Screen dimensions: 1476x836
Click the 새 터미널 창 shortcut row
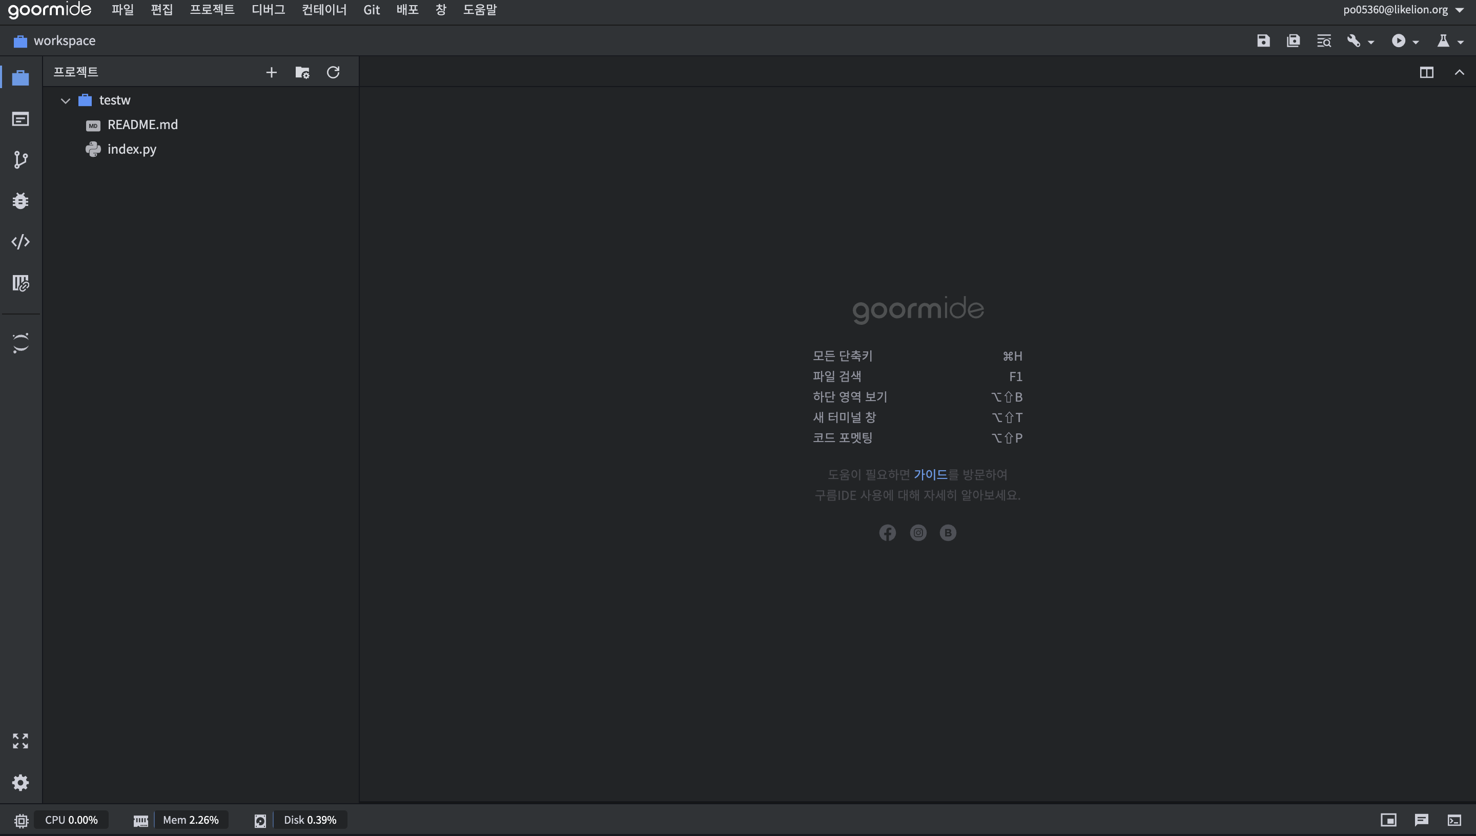(x=917, y=417)
